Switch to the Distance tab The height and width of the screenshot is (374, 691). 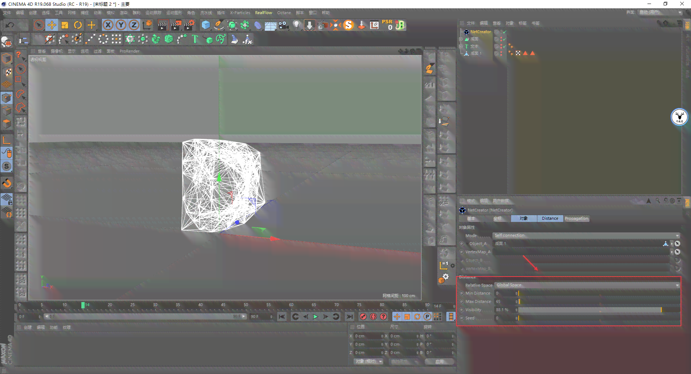[x=550, y=218]
